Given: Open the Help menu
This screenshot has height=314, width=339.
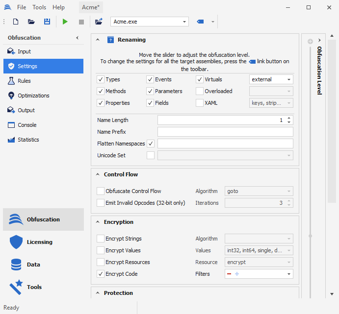Looking at the screenshot, I should point(58,7).
